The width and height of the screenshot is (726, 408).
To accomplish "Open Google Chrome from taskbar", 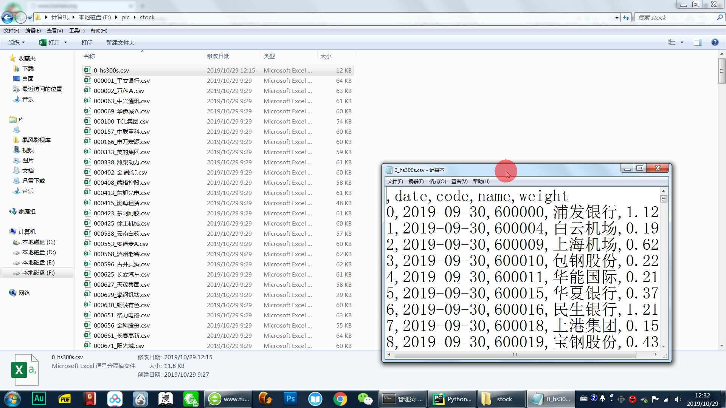I will click(340, 399).
